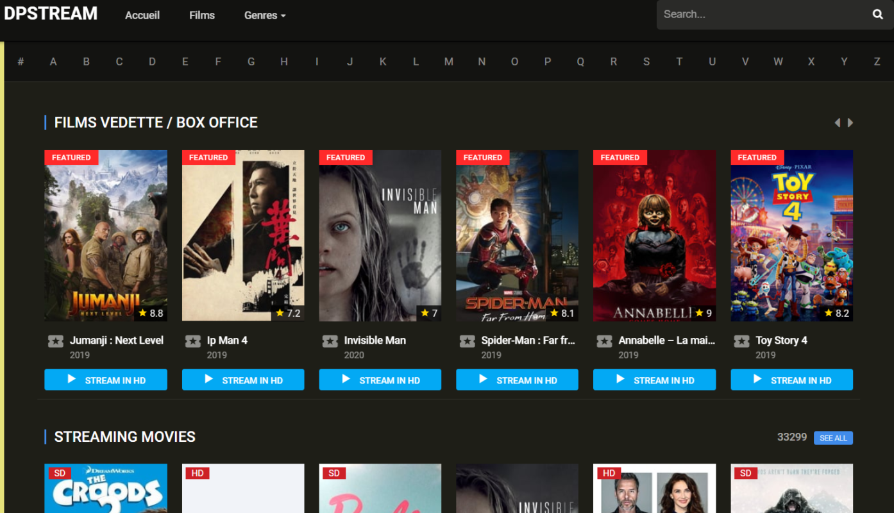Click favorite star icon beside Ip Man 4
Image resolution: width=894 pixels, height=513 pixels.
click(193, 341)
